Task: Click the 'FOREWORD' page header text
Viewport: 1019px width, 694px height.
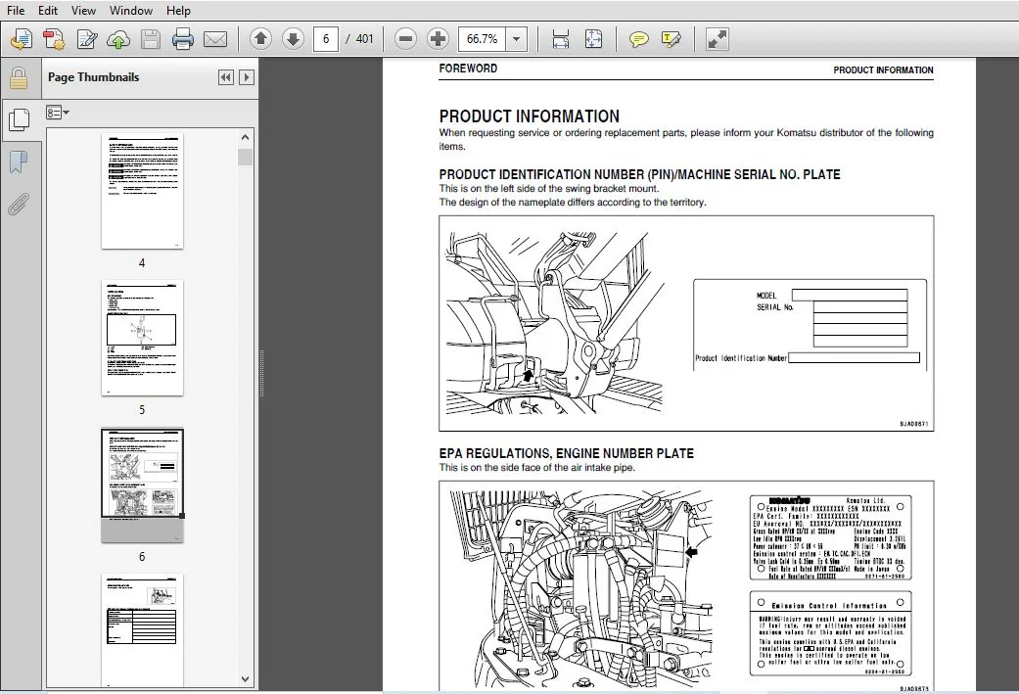Action: (468, 69)
